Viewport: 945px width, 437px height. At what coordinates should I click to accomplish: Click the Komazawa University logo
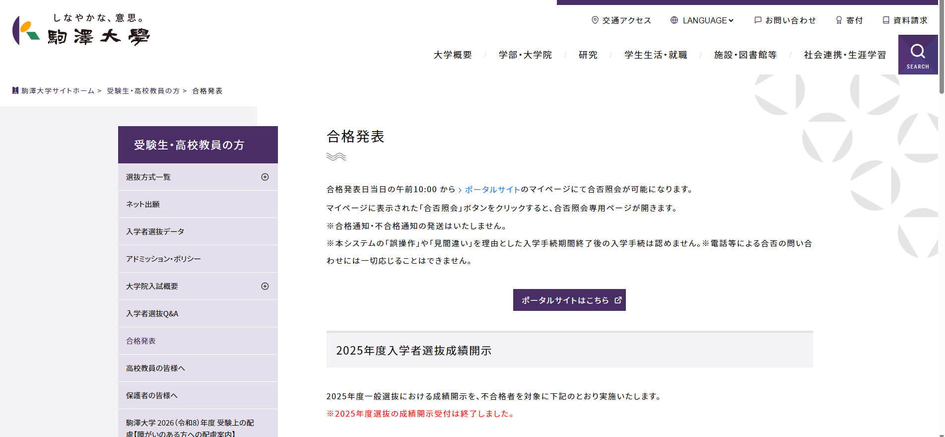pos(81,30)
